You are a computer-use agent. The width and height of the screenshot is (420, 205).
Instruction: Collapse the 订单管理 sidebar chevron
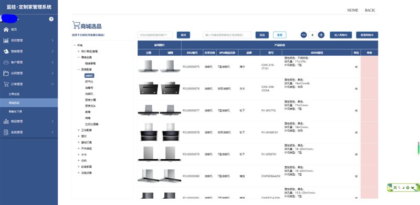(52, 84)
